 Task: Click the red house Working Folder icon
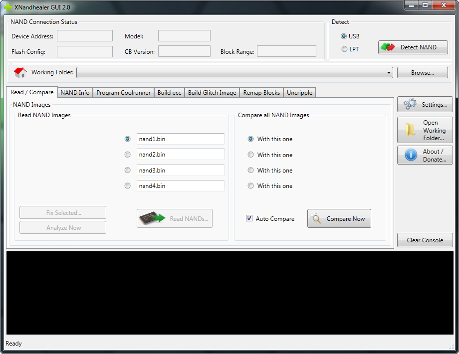click(20, 73)
